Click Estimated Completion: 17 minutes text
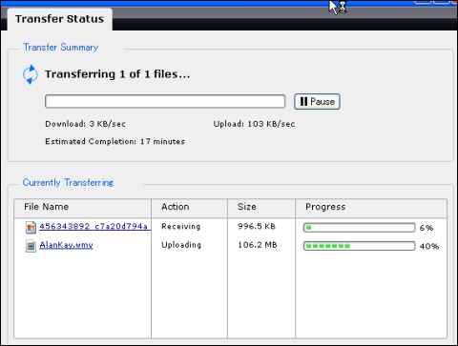 [x=114, y=141]
